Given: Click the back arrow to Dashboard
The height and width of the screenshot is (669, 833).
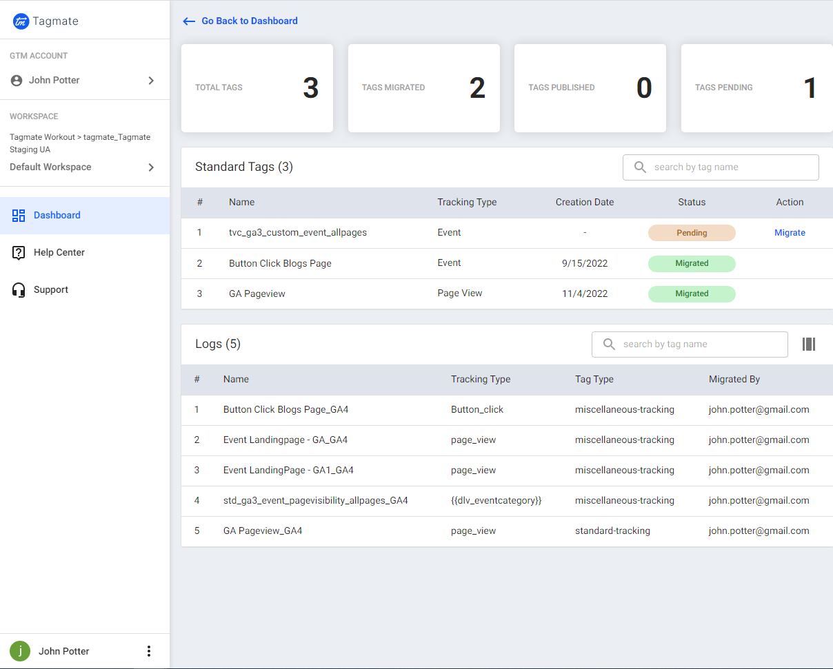Looking at the screenshot, I should tap(188, 21).
